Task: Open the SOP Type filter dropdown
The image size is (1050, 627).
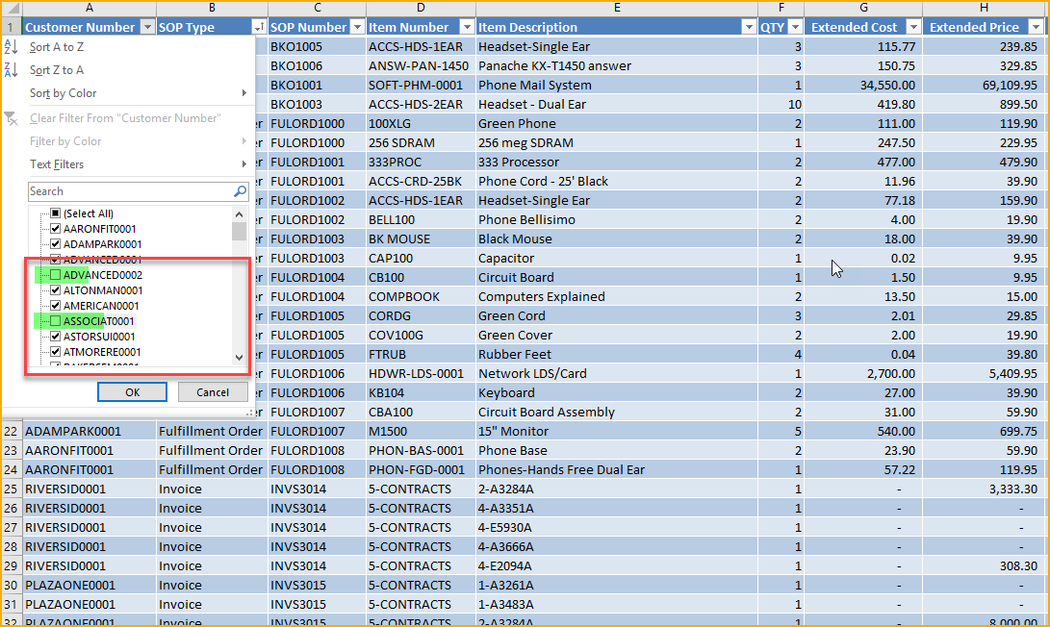Action: [x=259, y=28]
